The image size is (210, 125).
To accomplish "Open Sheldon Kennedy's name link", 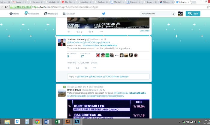I will [x=77, y=39].
